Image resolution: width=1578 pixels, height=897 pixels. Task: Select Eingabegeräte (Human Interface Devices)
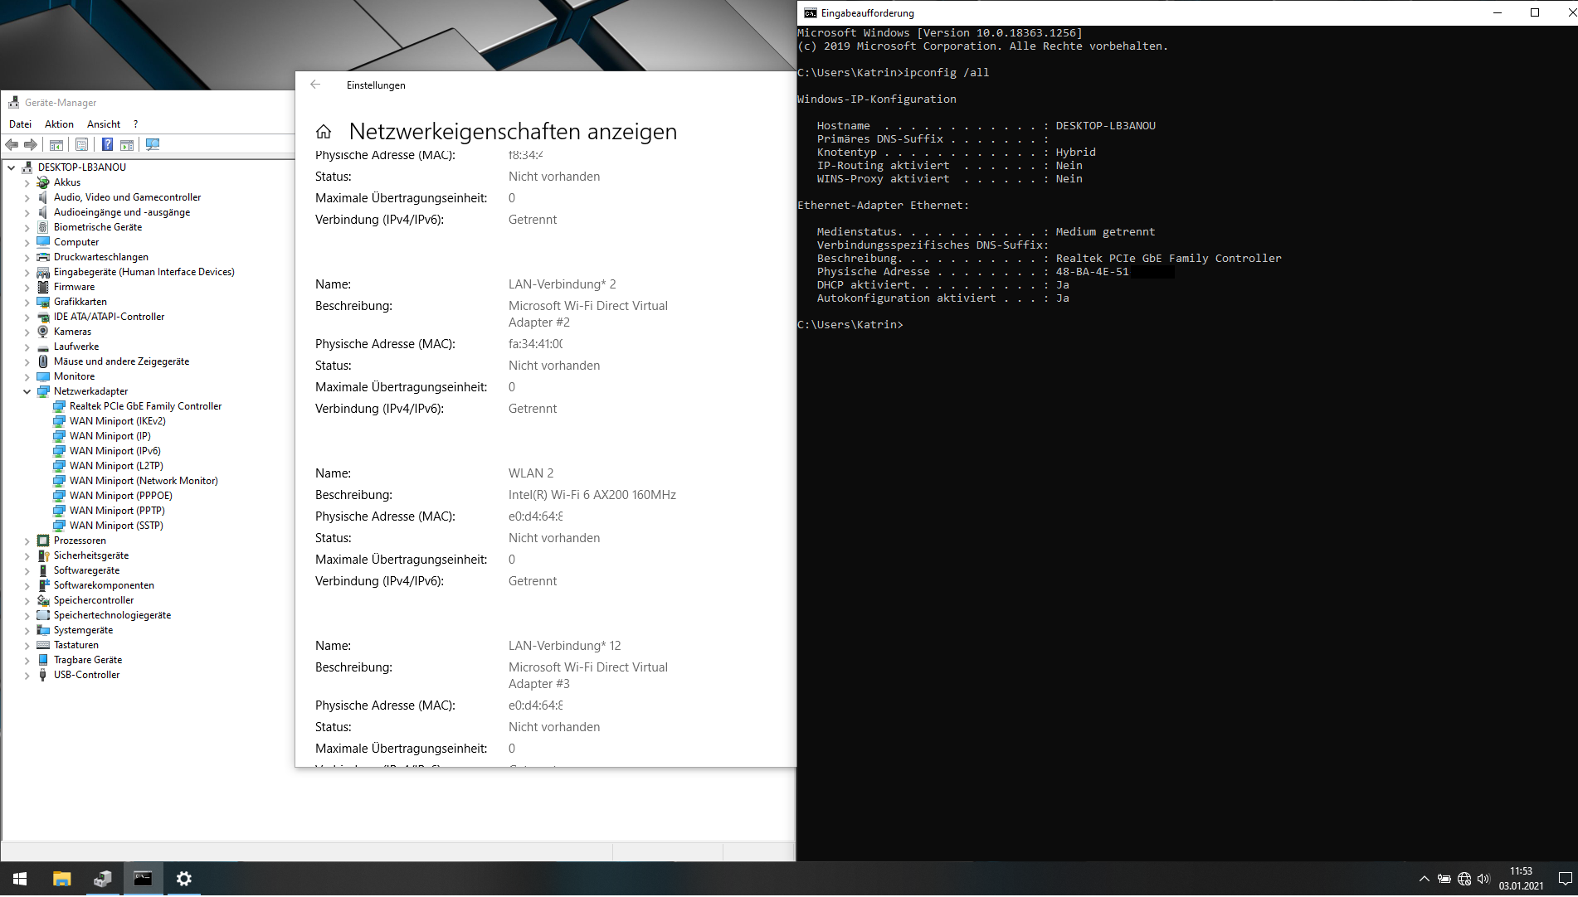144,272
